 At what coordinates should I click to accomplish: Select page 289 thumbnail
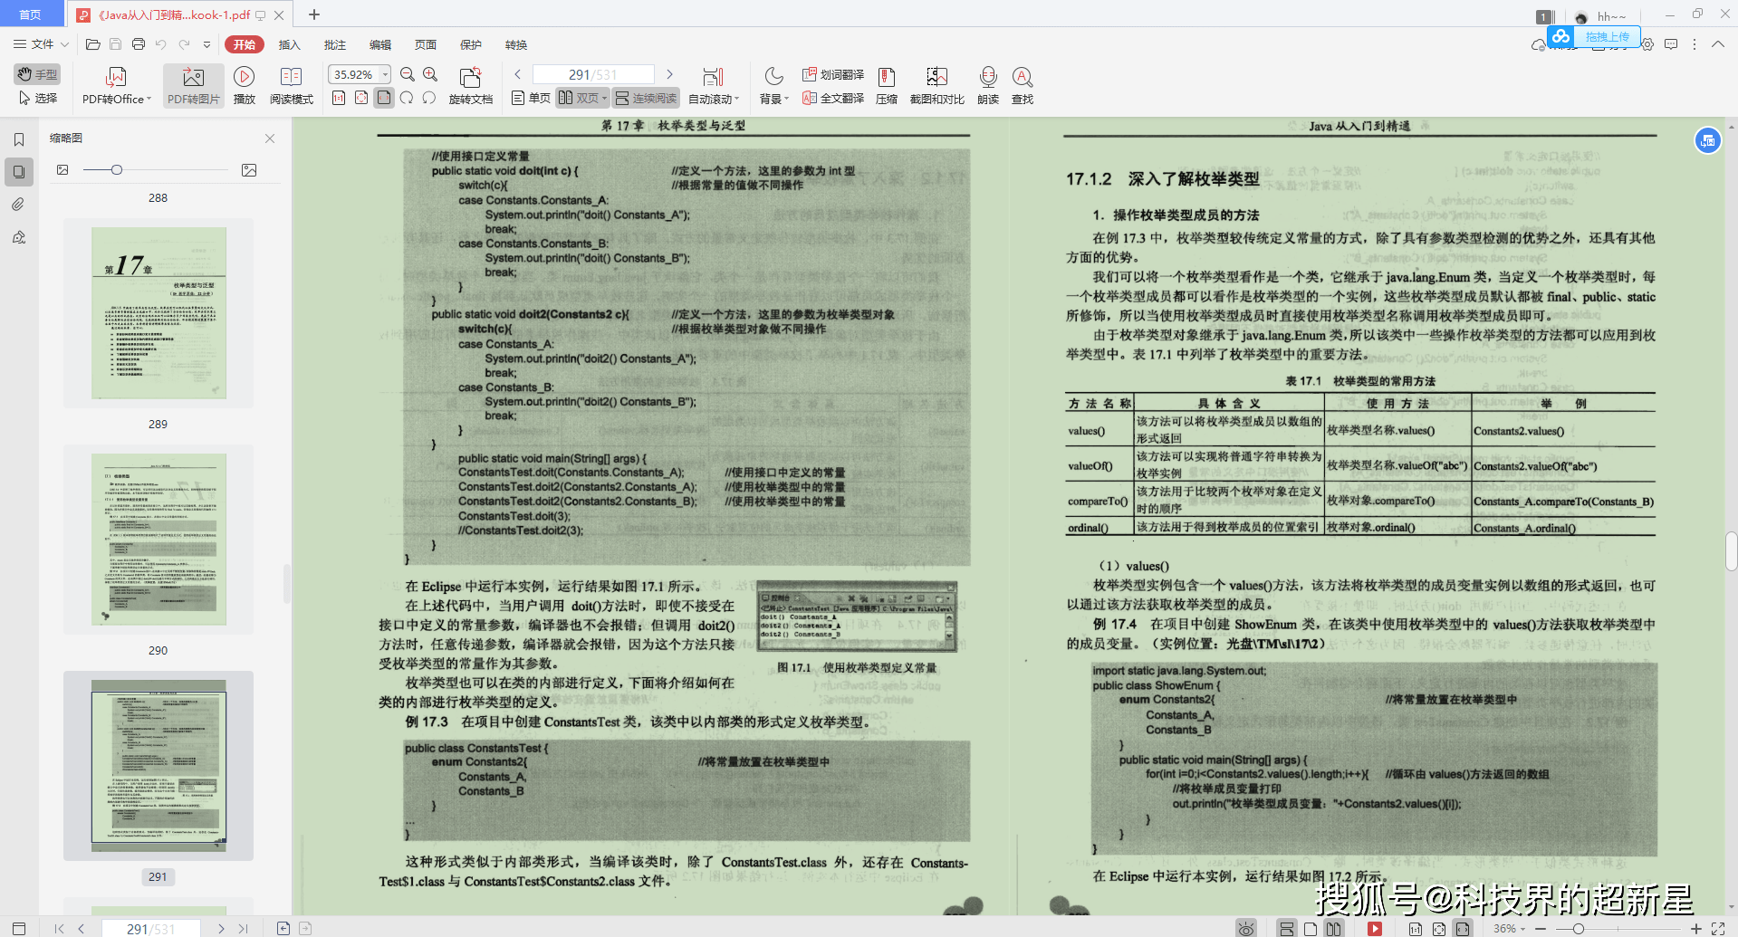pos(158,312)
